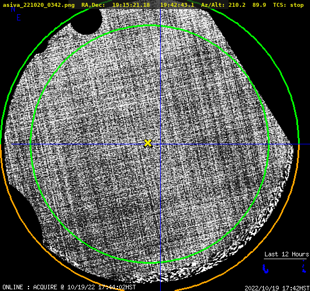This screenshot has width=310, height=291.
Task: Click the ONLINE : ACQUIRE status text
Action: point(30,287)
